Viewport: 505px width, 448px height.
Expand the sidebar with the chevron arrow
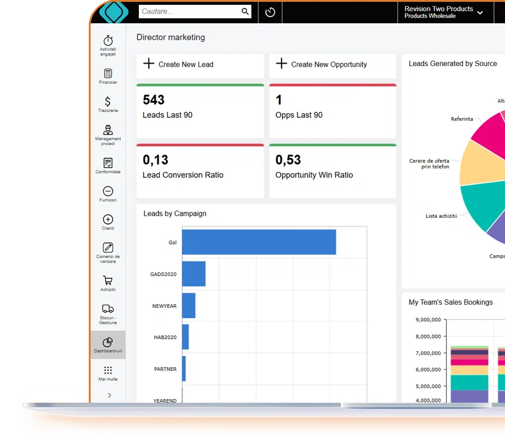pyautogui.click(x=109, y=395)
